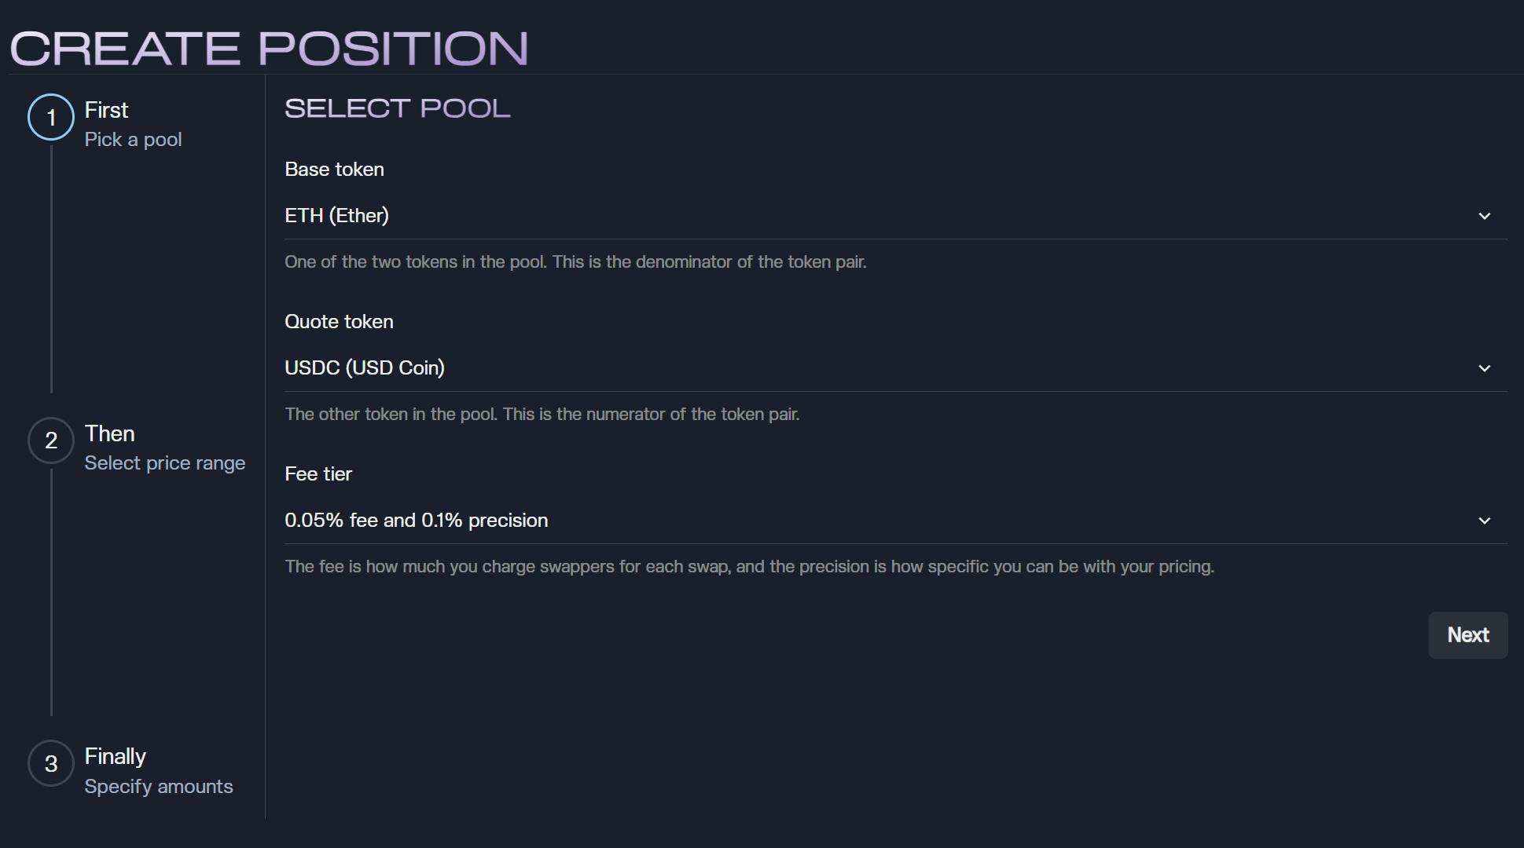Go to the 'Finally' step label
Screen dimensions: 1524x848
115,756
